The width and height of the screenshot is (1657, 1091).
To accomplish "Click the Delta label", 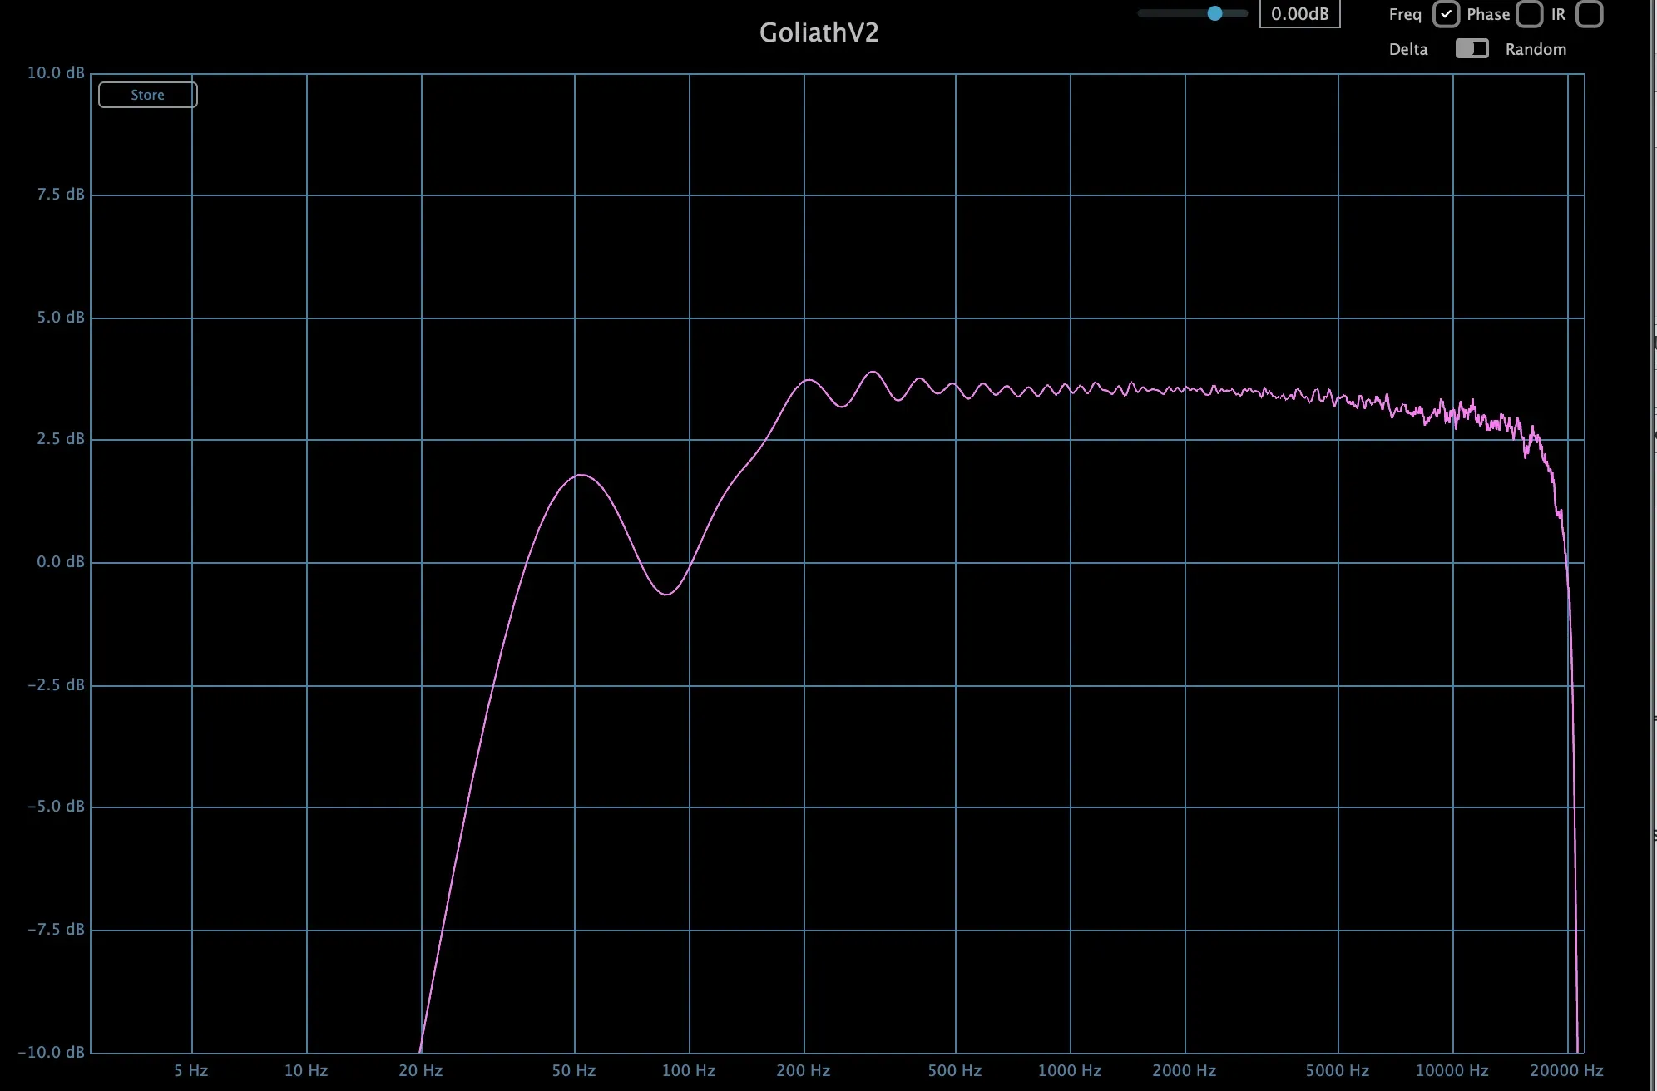I will click(x=1408, y=49).
